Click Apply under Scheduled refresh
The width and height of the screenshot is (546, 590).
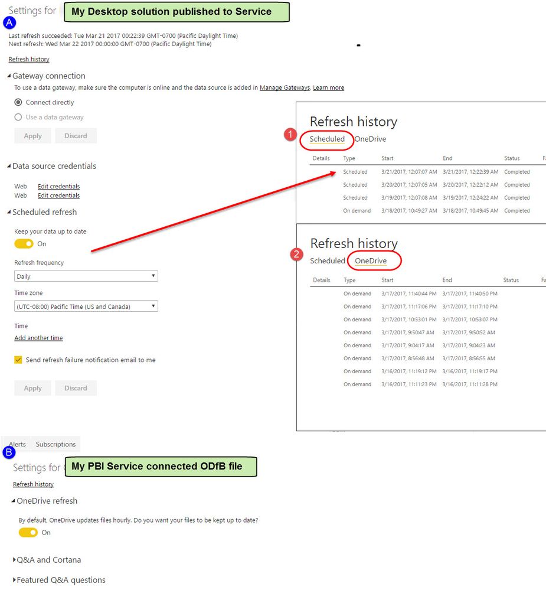pyautogui.click(x=32, y=388)
